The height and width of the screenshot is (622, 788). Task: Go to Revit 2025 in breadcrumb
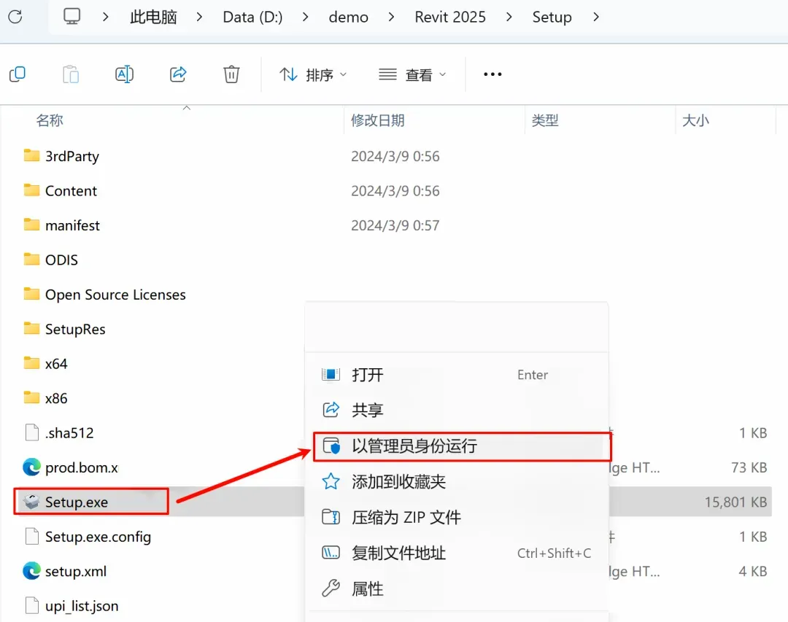point(450,17)
